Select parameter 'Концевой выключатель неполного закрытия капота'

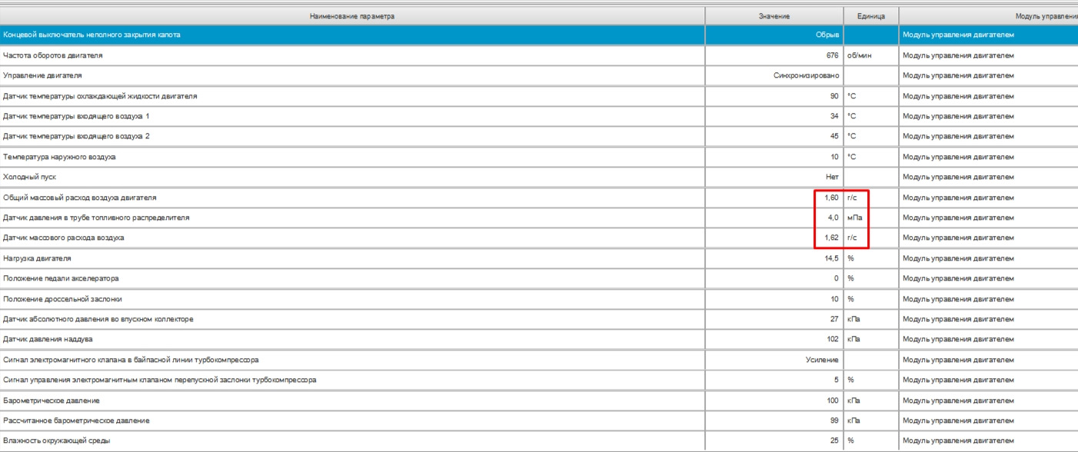(92, 35)
